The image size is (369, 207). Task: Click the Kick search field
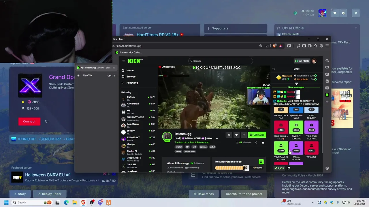221,61
